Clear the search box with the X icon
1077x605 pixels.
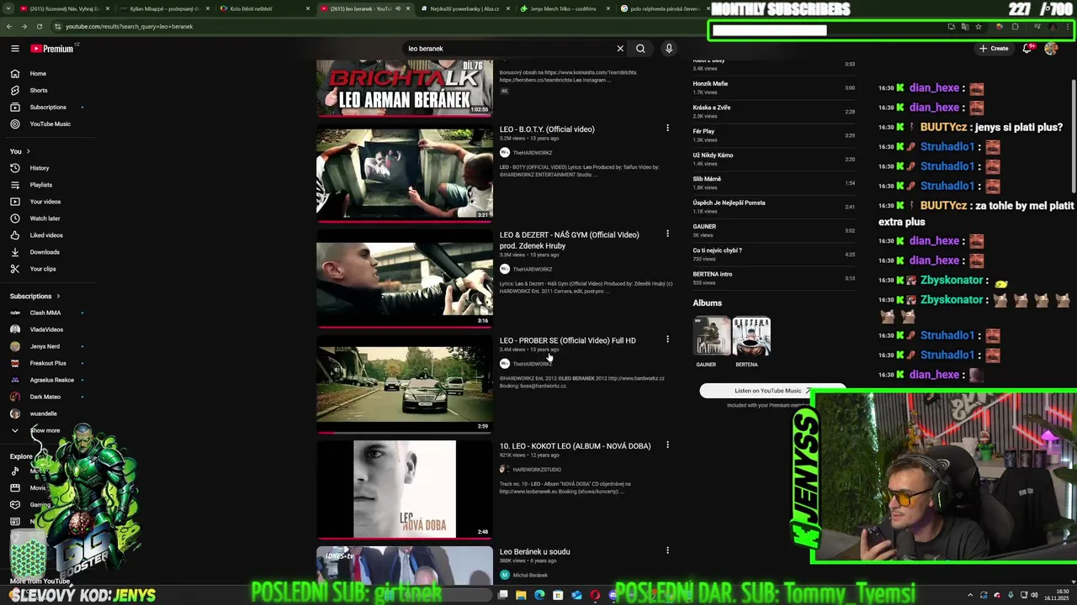[620, 49]
